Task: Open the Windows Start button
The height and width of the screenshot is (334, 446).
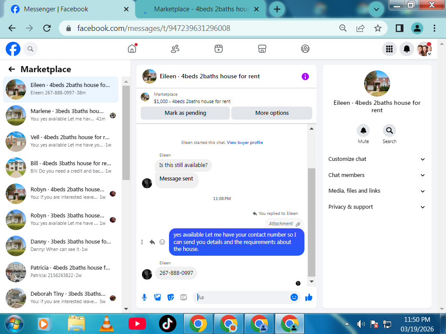Action: click(14, 324)
